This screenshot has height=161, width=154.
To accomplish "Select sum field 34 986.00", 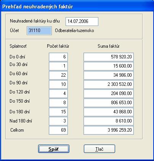I will [x=109, y=75].
